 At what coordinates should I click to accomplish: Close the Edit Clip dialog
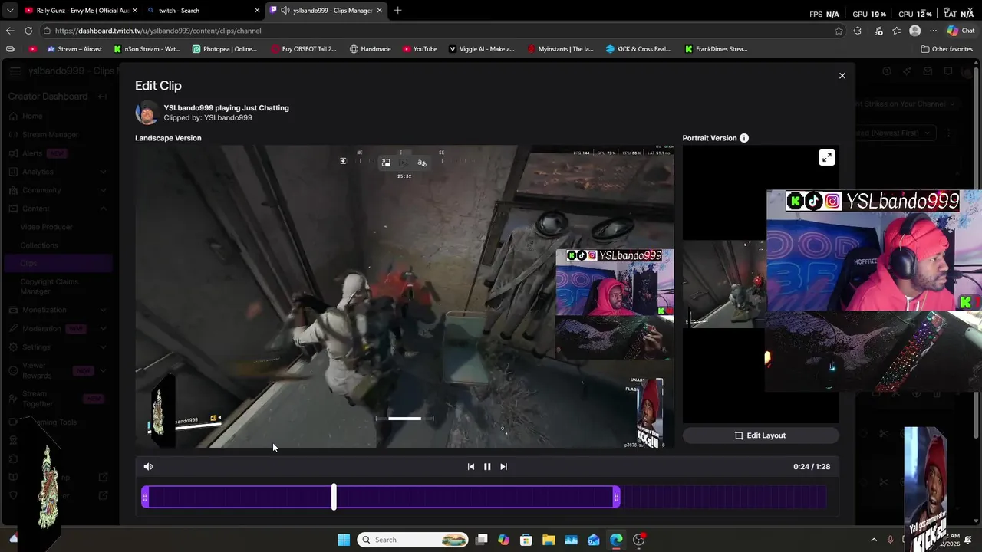point(842,75)
